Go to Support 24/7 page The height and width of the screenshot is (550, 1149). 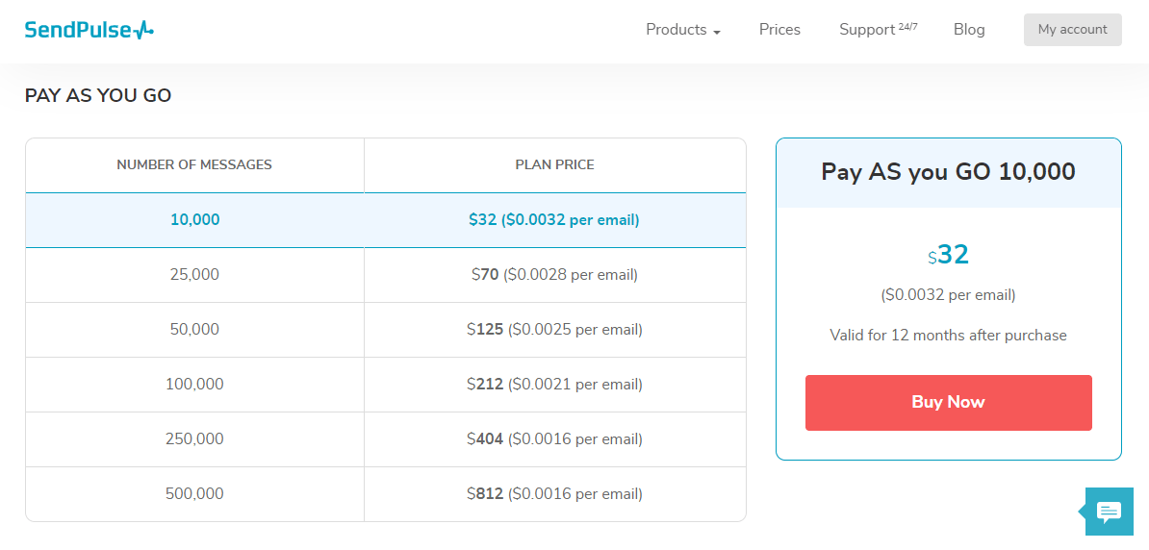877,30
